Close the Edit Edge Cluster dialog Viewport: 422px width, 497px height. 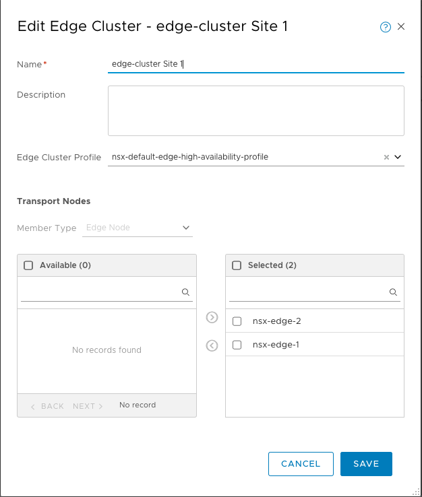tap(401, 27)
